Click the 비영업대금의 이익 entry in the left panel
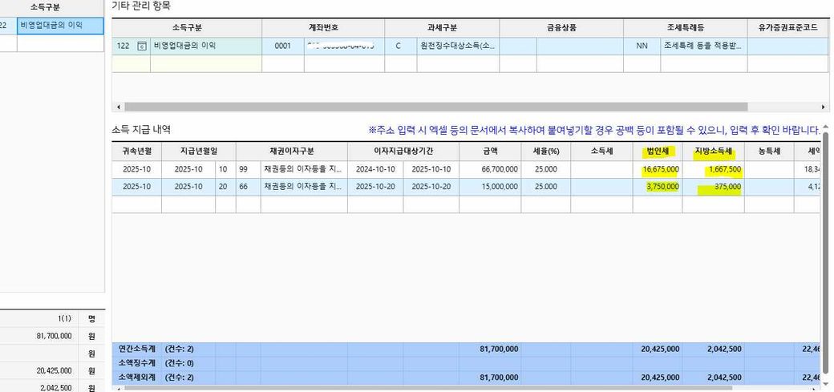This screenshot has width=834, height=392. point(59,26)
